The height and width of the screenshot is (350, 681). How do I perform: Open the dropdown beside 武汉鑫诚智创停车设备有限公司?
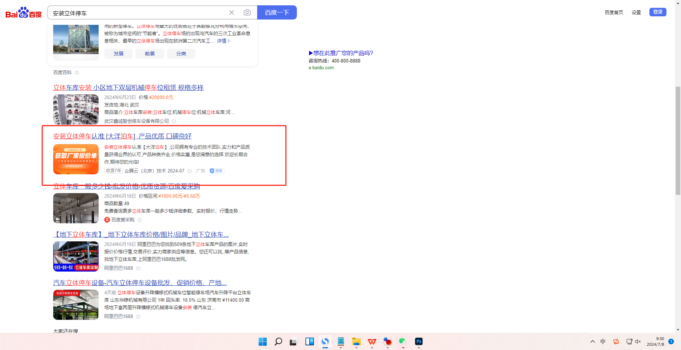tap(174, 121)
